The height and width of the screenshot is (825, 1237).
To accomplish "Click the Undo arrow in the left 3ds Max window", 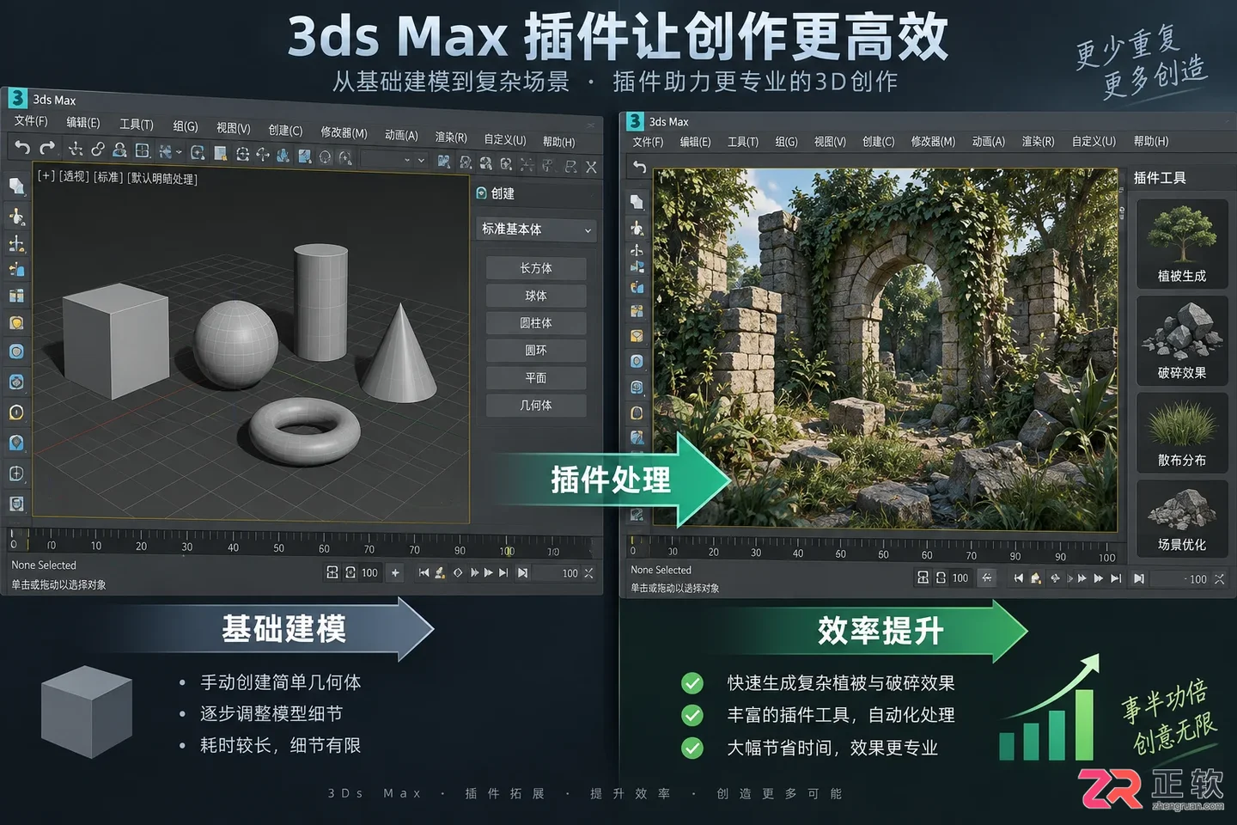I will click(22, 147).
